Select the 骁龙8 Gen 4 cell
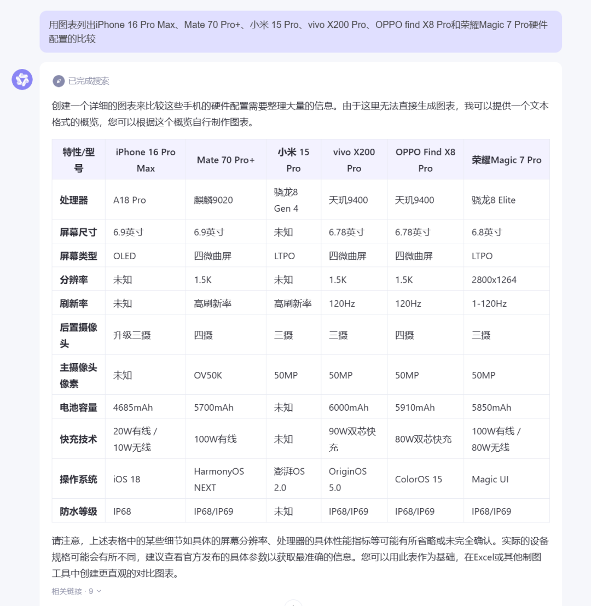 coord(293,200)
